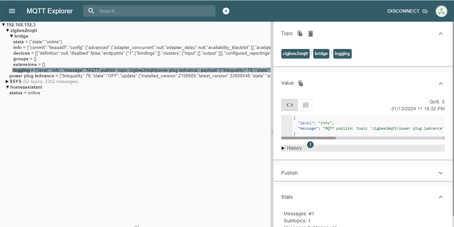This screenshot has height=227, width=454.
Task: Delete the topic with the trash icon
Action: tap(311, 33)
